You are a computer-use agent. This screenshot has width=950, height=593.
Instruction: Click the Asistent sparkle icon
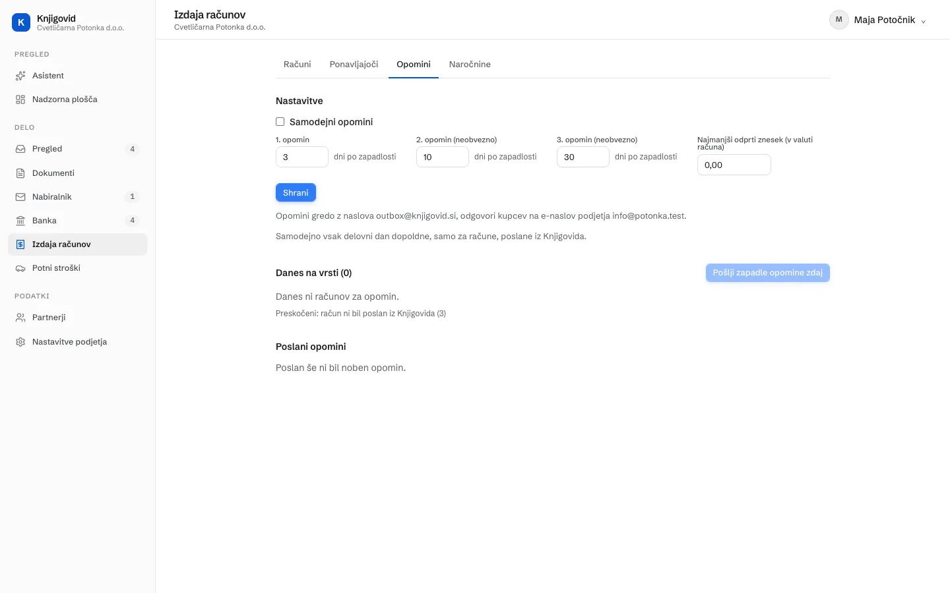point(20,76)
